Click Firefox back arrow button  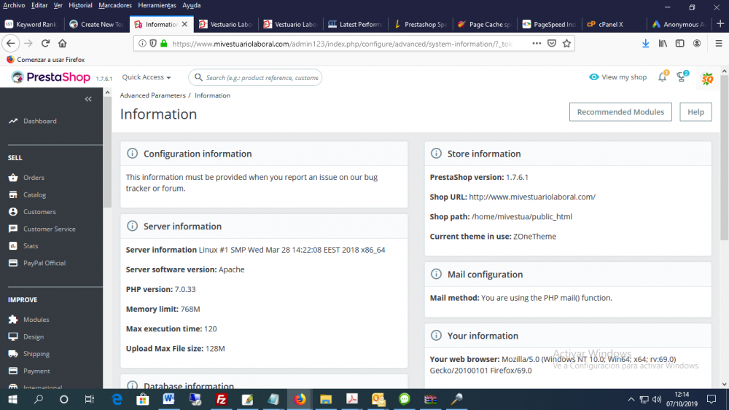(x=11, y=43)
